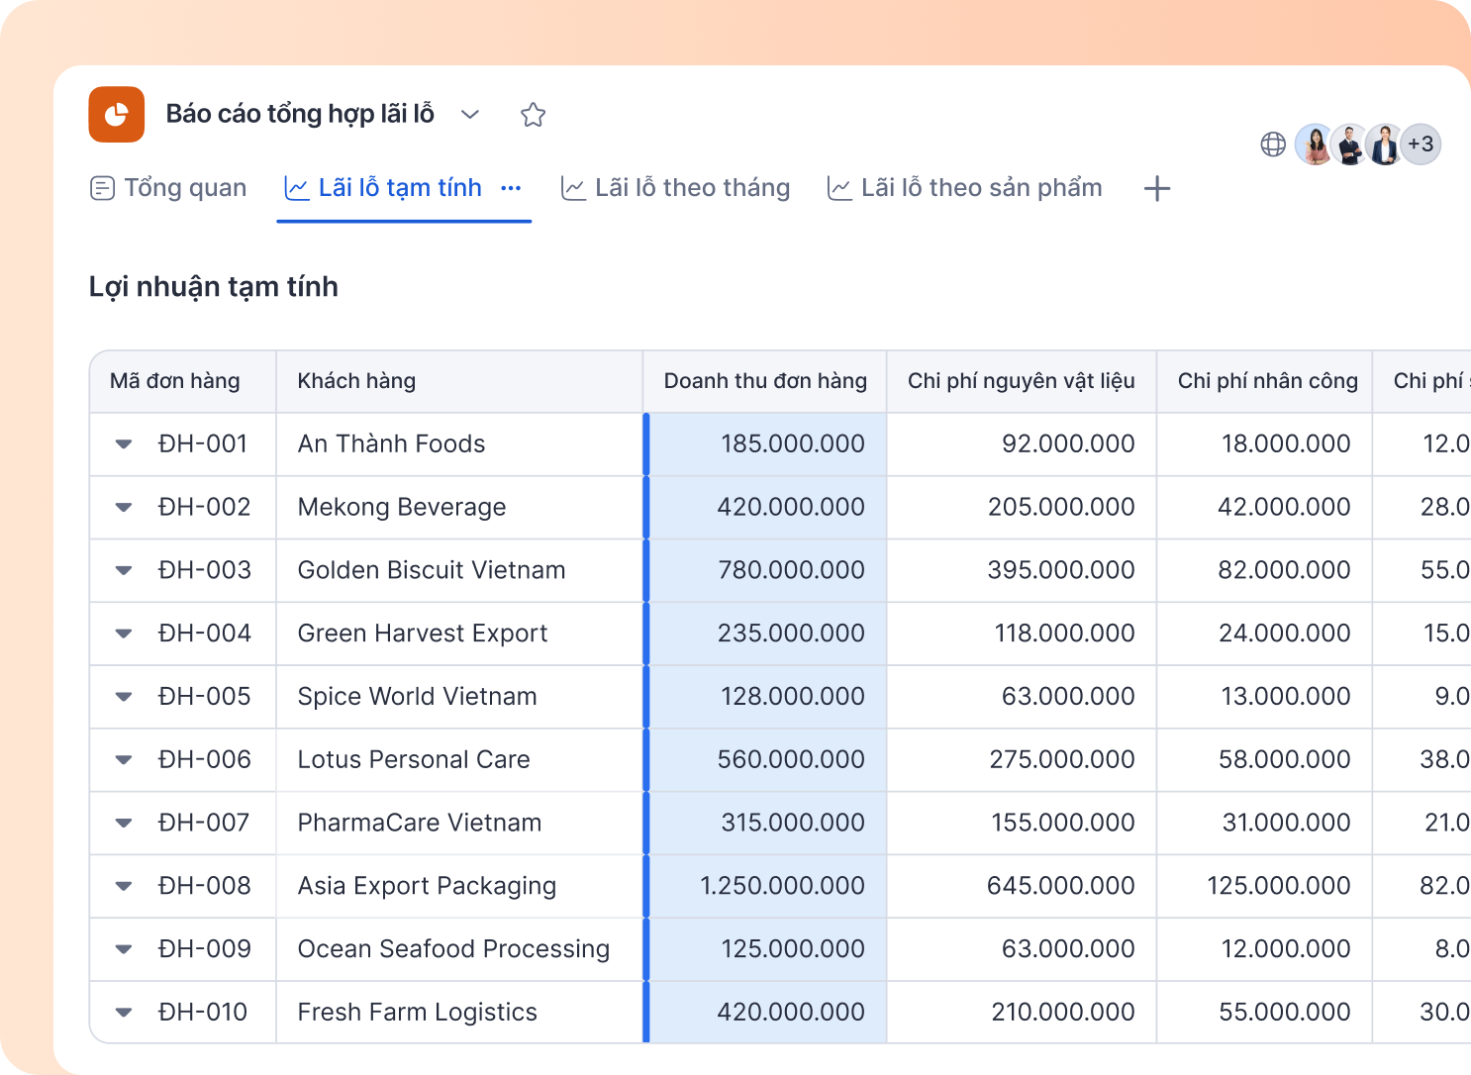1471x1075 pixels.
Task: Open more options on Lãi lỗ tạm tính tab
Action: click(x=511, y=188)
